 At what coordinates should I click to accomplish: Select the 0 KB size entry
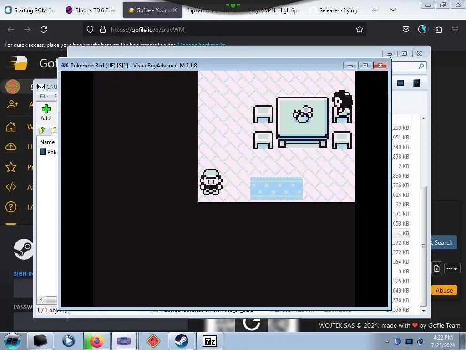click(x=403, y=272)
